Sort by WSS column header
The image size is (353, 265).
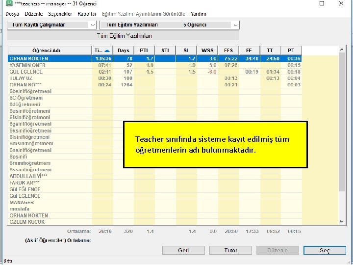click(207, 51)
